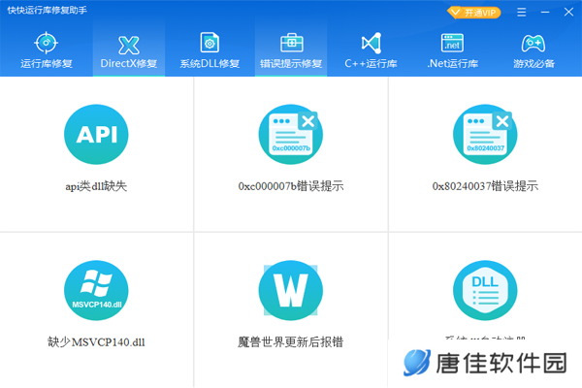Select the 魔兽世界更新后报错 label
The width and height of the screenshot is (582, 388).
(x=291, y=342)
